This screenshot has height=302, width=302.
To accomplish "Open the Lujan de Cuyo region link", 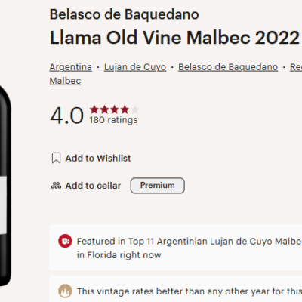I will (135, 67).
